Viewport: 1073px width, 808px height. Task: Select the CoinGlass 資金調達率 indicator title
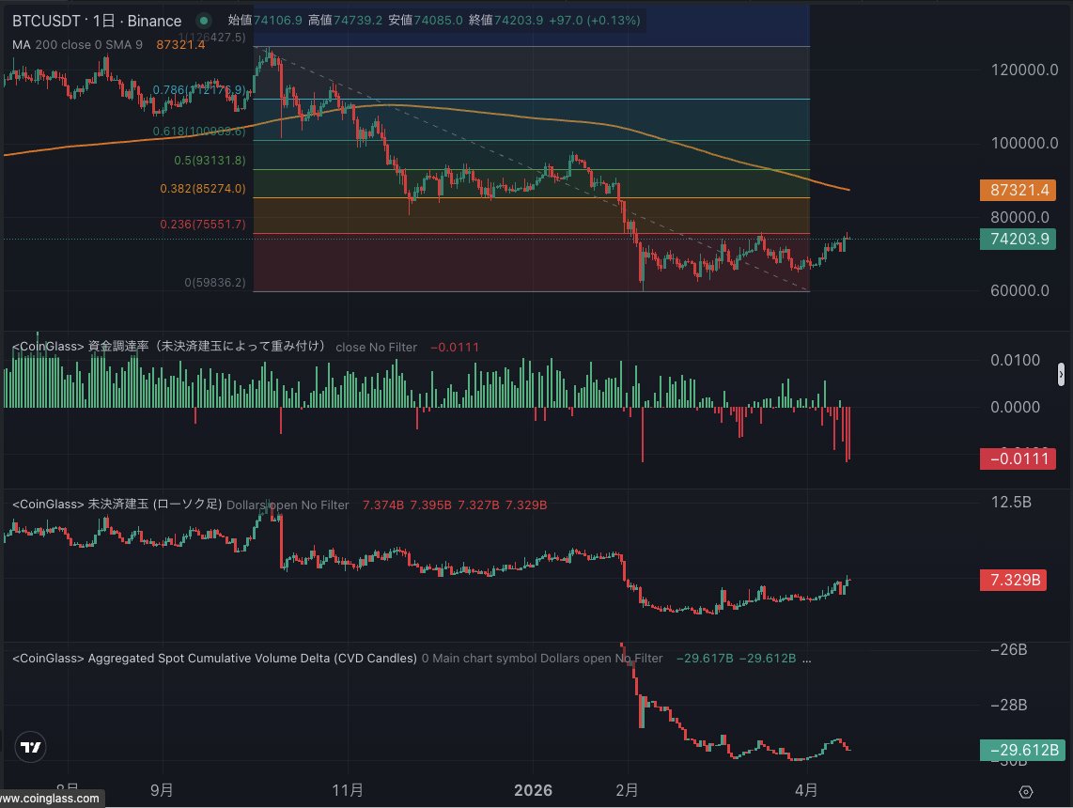point(170,346)
